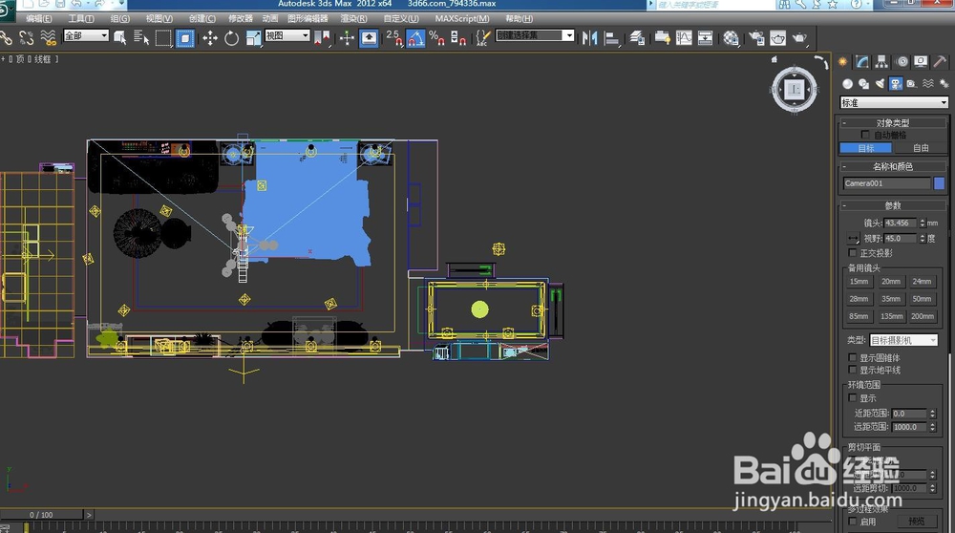Open 标准 camera category dropdown

(x=894, y=102)
